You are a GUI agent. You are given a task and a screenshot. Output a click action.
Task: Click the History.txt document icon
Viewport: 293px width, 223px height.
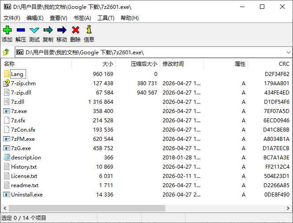7,166
